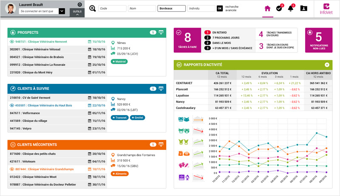340x196 pixels.
Task: Click Grandchamps des Fontaines pin icon
Action: pyautogui.click(x=113, y=155)
